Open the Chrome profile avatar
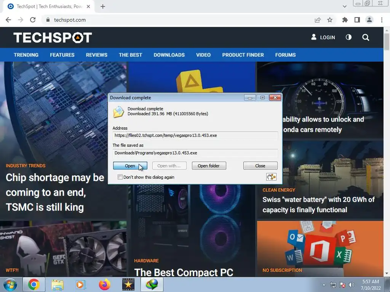Viewport: 390px width, 292px height. click(x=369, y=20)
